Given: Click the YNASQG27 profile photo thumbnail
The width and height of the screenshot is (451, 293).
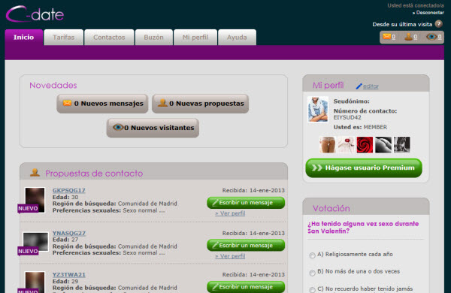Looking at the screenshot, I should 35,242.
